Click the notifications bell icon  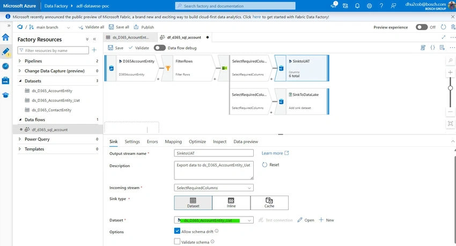click(x=357, y=6)
